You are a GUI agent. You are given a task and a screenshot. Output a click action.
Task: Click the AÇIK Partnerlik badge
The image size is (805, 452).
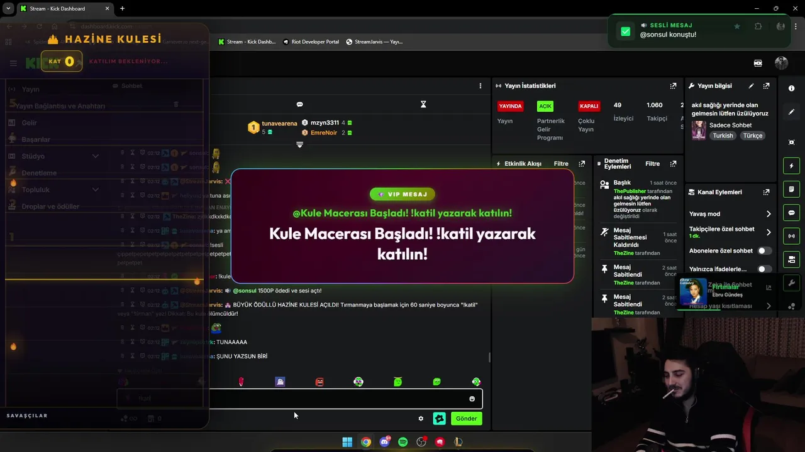coord(545,106)
